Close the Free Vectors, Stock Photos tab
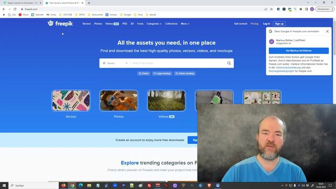The image size is (336, 189). click(x=82, y=3)
